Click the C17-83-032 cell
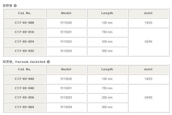 click(25, 51)
